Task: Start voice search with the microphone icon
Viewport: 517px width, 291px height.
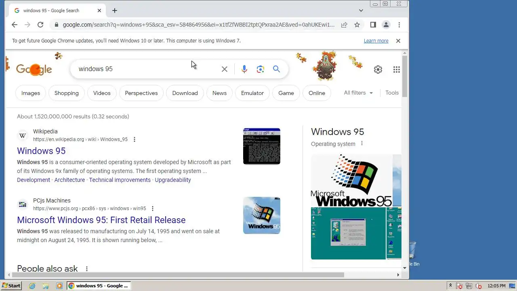Action: pyautogui.click(x=244, y=69)
